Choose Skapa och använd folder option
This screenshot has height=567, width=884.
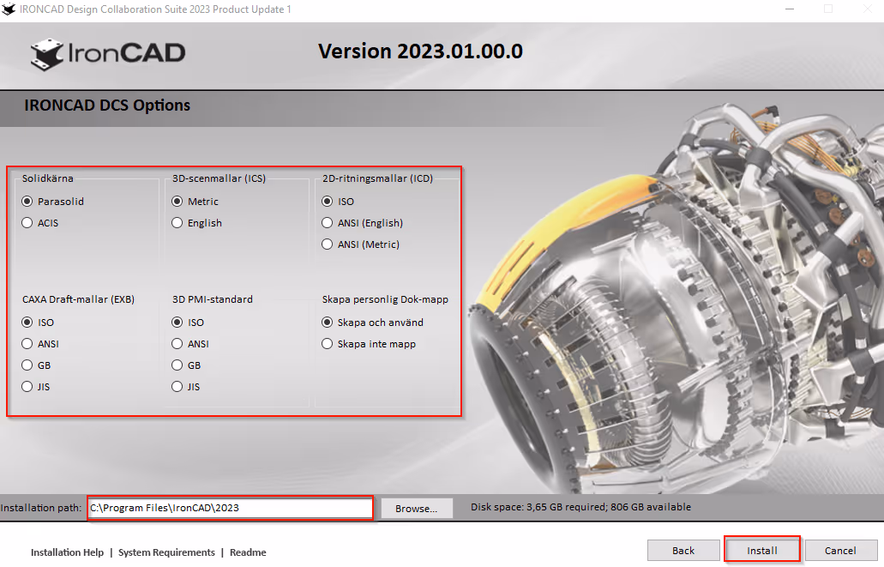pos(372,323)
